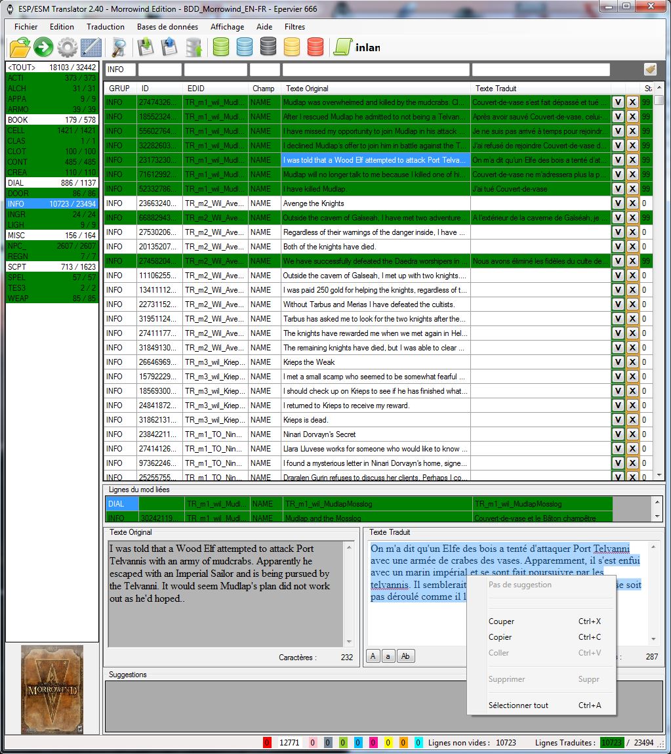Image resolution: width=671 pixels, height=754 pixels.
Task: Click the gray database with green arrow icon
Action: click(193, 48)
